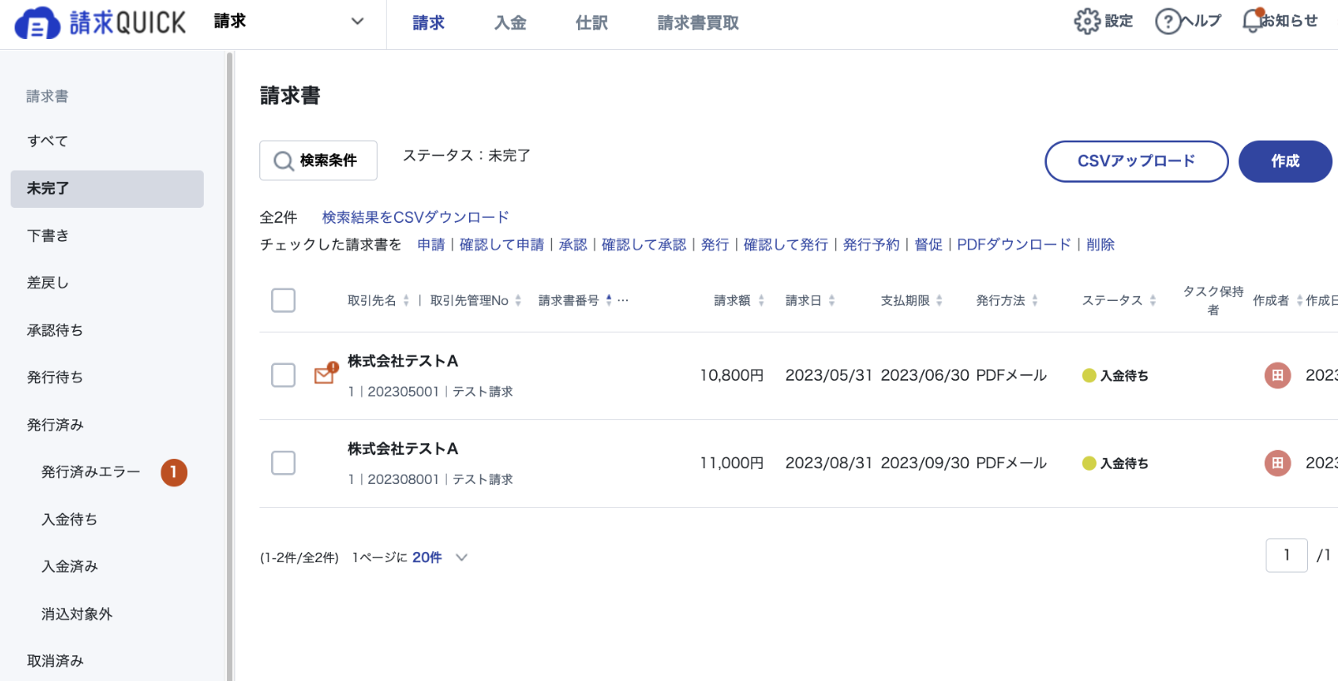The image size is (1343, 681).
Task: Click the more columns ellipsis in header
Action: [x=623, y=300]
